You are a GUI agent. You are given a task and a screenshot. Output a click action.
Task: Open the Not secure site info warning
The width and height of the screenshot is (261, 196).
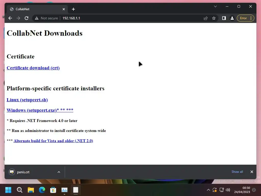tap(46, 18)
